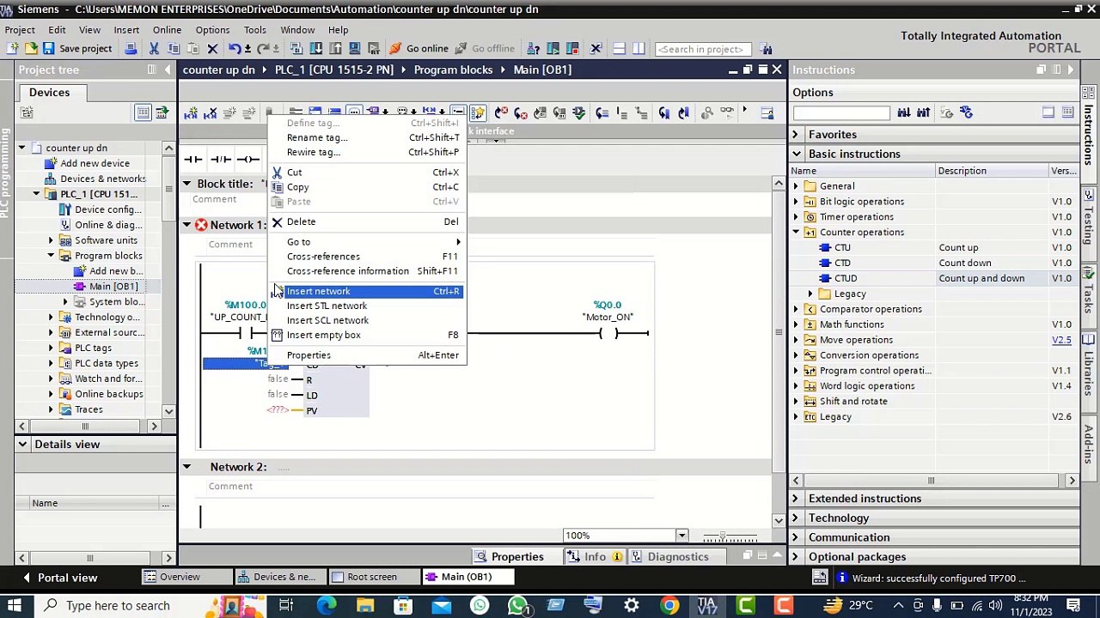Open the Online menu in the menu bar
This screenshot has width=1100, height=618.
pyautogui.click(x=167, y=30)
